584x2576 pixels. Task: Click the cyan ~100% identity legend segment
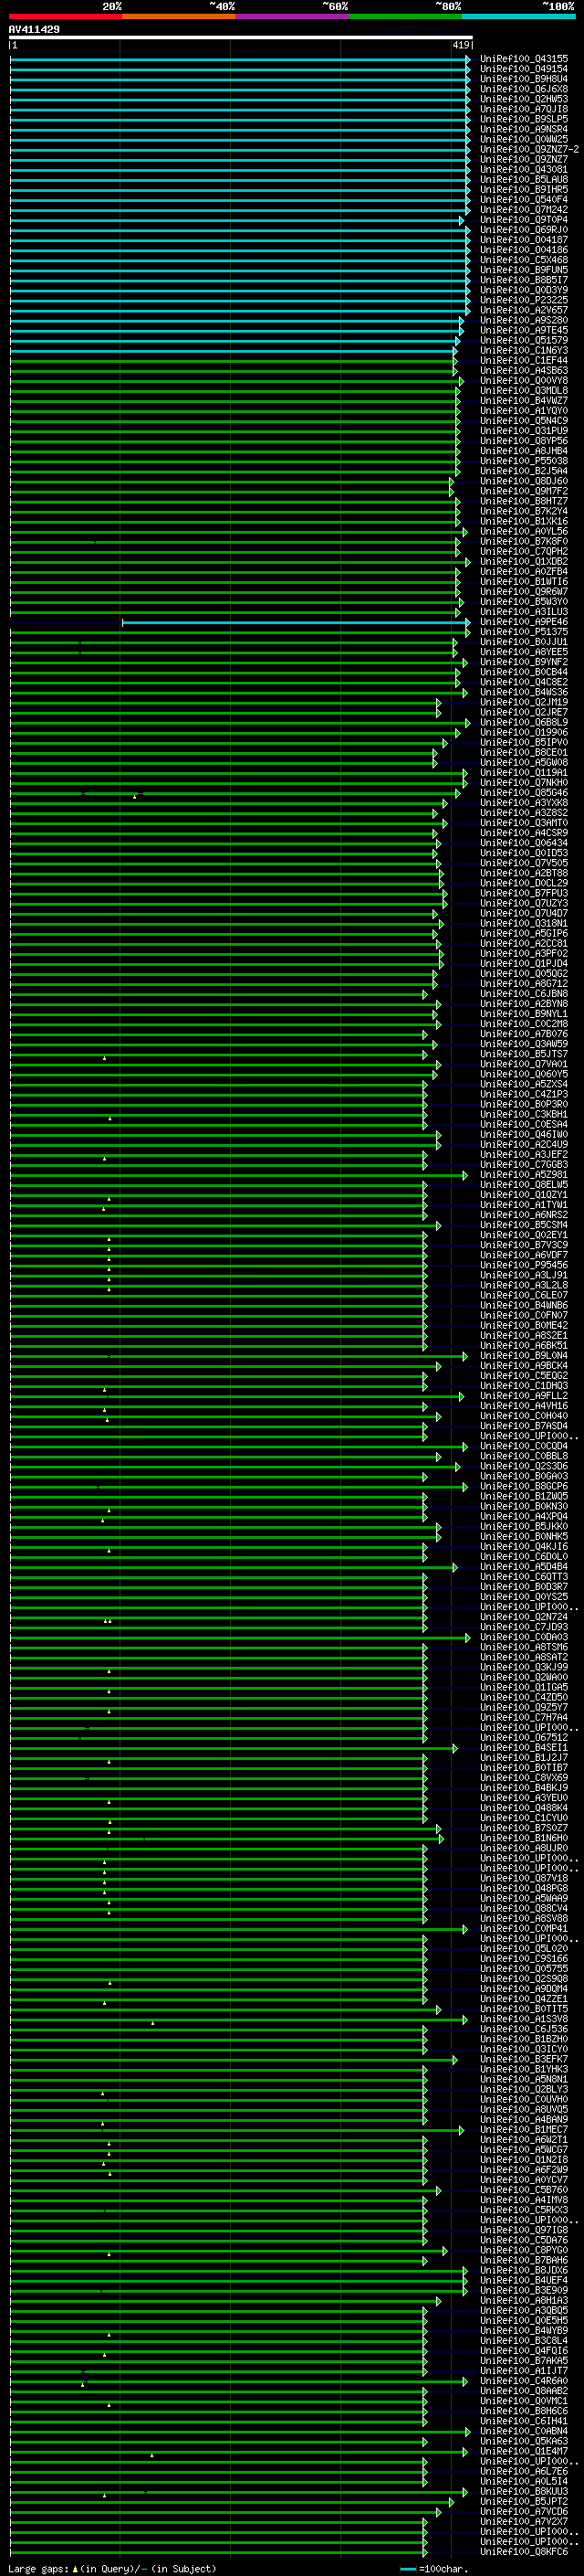[x=519, y=17]
